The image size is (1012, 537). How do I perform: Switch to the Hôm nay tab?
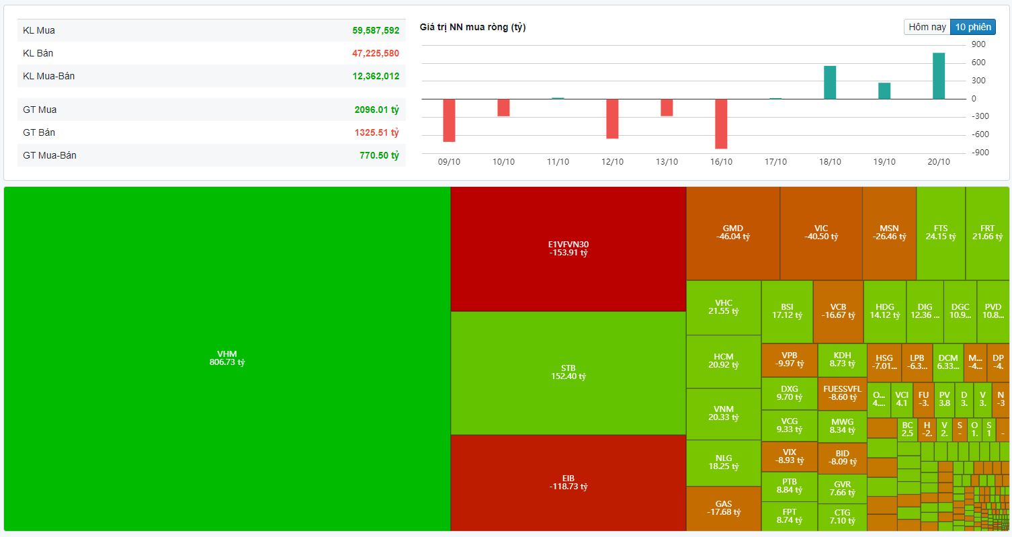pos(927,27)
